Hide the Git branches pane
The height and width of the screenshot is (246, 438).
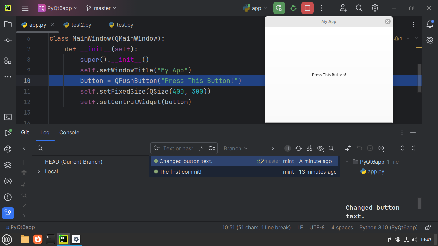(24, 148)
